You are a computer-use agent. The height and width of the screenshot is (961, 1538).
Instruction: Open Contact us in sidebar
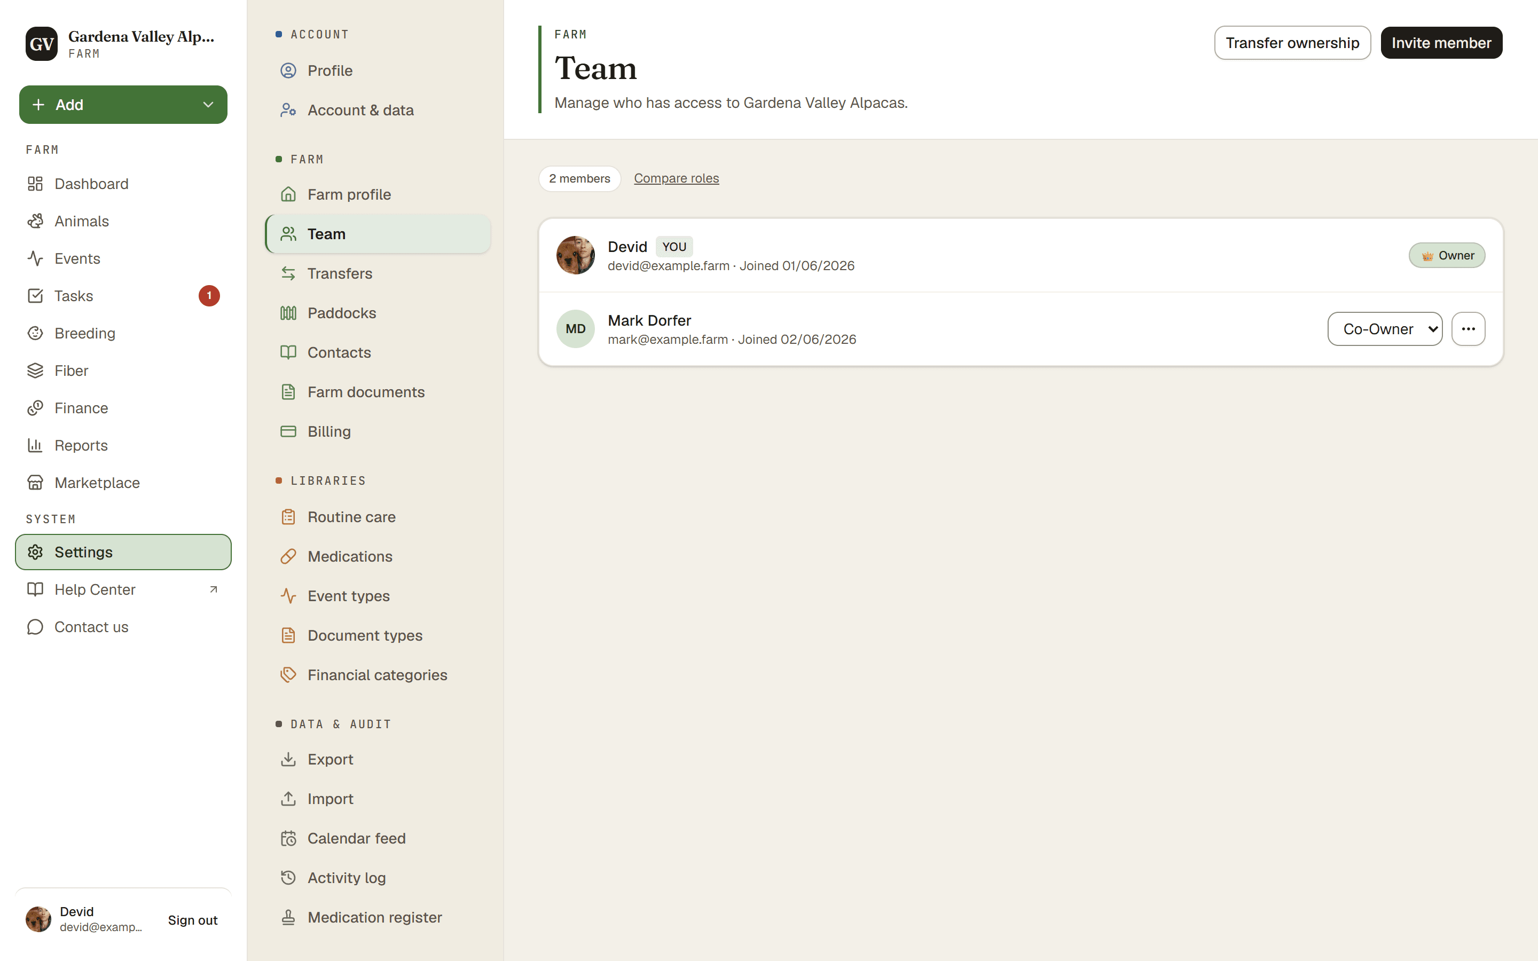(123, 627)
